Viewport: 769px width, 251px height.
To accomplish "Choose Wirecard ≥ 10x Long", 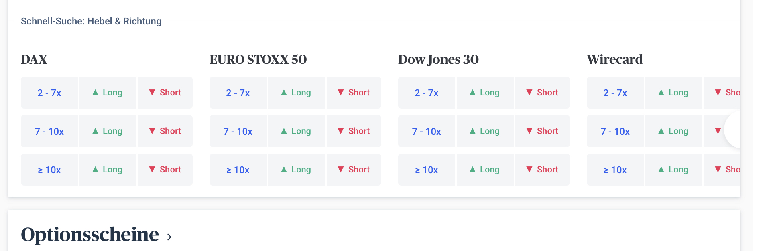I will 673,170.
